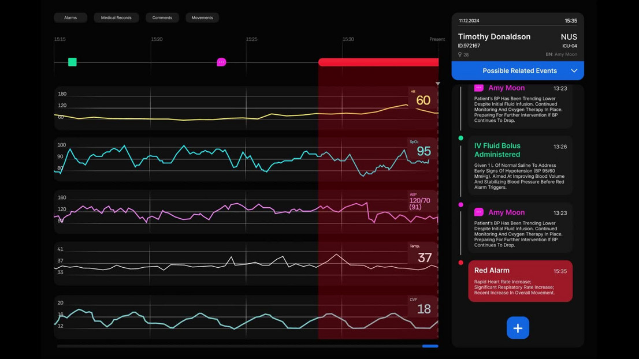Click the CVP value 18
This screenshot has width=639, height=359.
(423, 309)
